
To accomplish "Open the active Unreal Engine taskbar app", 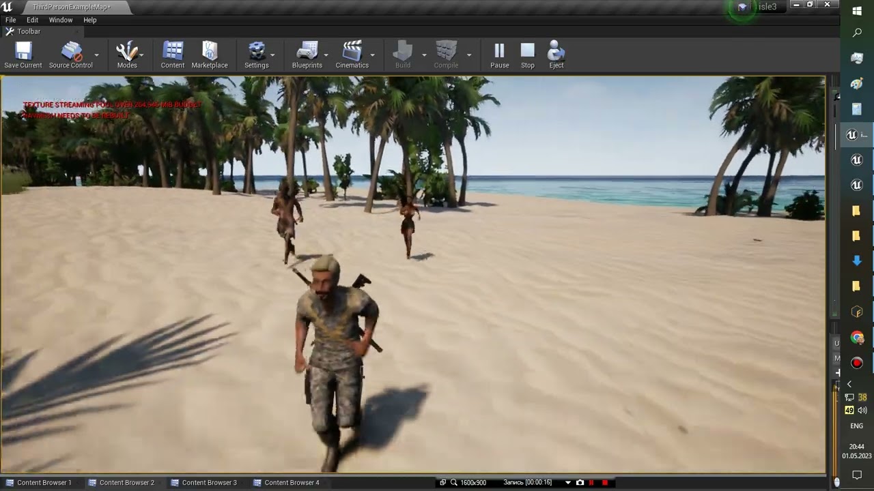I will pyautogui.click(x=857, y=135).
